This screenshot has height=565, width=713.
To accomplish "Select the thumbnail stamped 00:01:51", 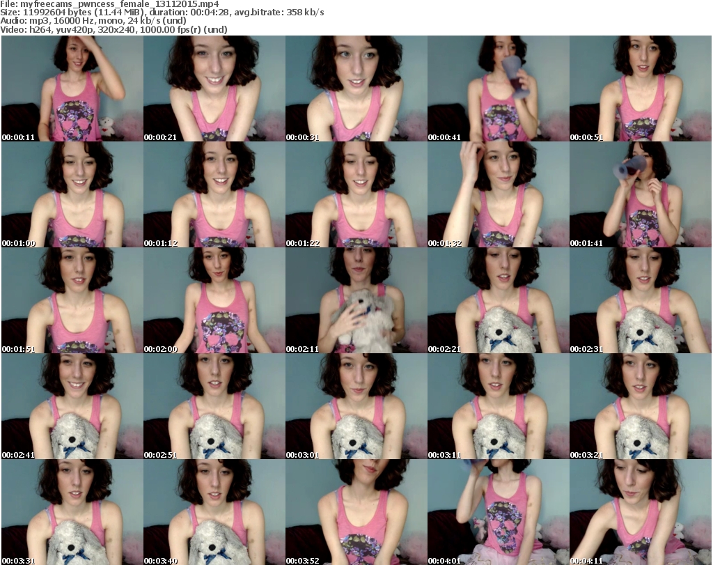I will point(72,300).
